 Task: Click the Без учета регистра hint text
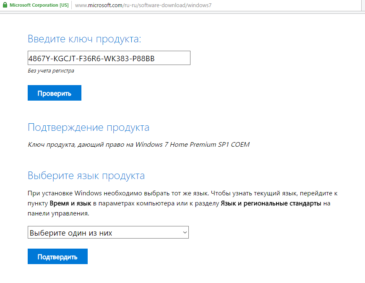click(x=51, y=71)
